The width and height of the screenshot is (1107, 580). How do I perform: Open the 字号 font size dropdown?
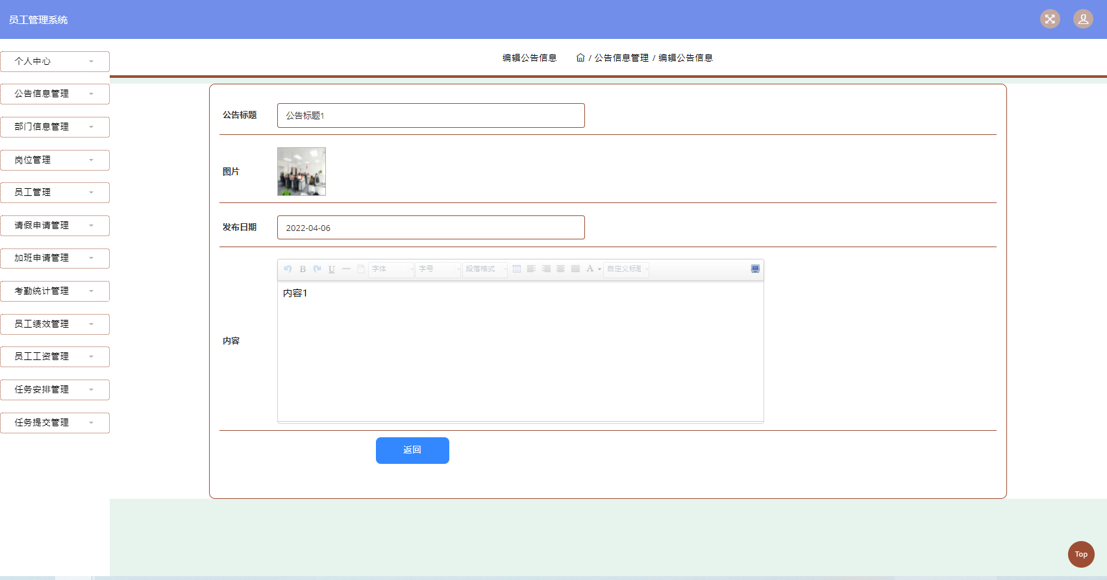[438, 269]
